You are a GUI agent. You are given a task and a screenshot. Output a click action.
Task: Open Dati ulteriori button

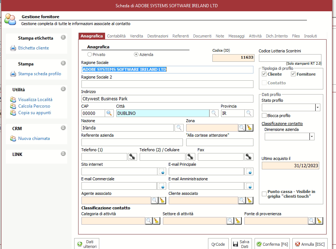87,244
